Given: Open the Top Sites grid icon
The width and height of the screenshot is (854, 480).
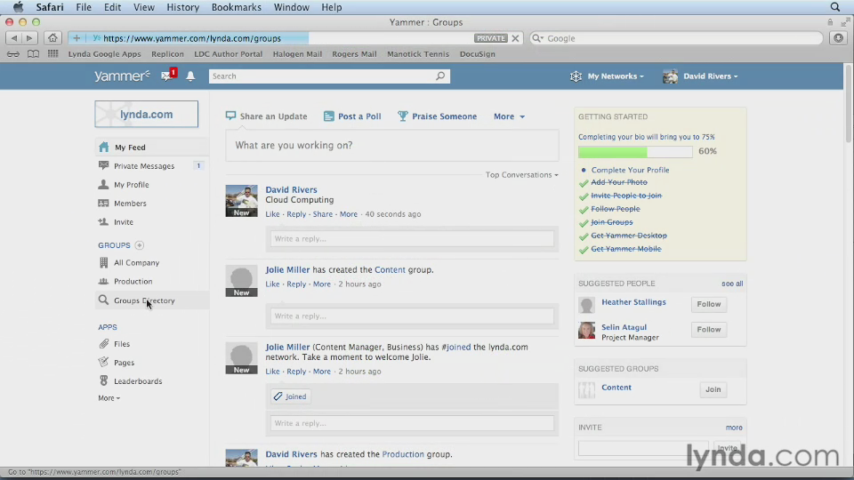Looking at the screenshot, I should pyautogui.click(x=52, y=54).
